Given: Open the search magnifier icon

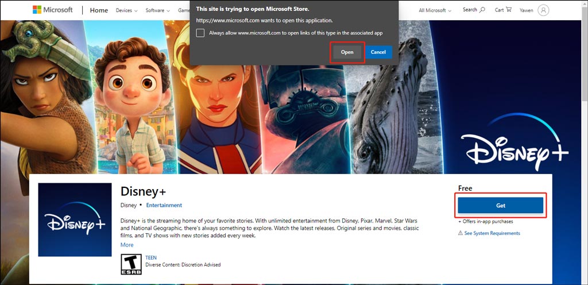Looking at the screenshot, I should 482,10.
